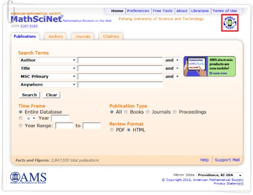Focus the Title search text field
This screenshot has height=195, width=253.
(x=120, y=68)
